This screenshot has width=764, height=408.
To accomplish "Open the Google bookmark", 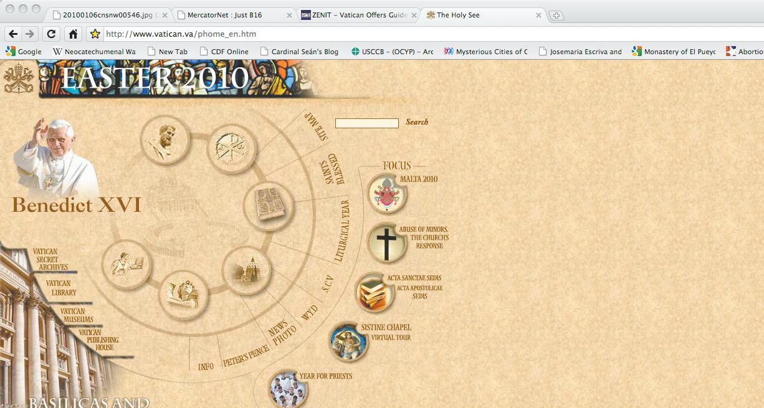I will point(24,52).
